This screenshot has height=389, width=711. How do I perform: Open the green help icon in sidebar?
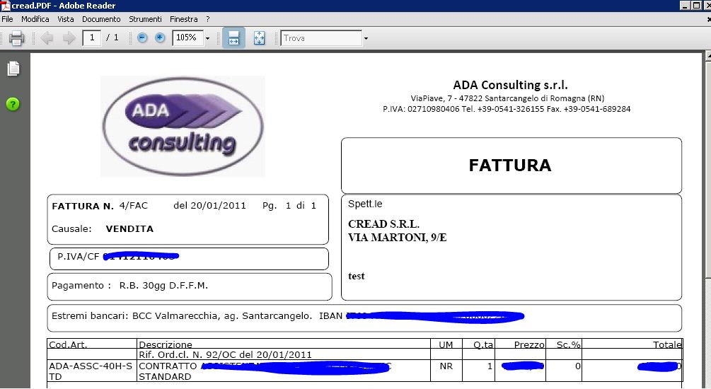pos(13,104)
